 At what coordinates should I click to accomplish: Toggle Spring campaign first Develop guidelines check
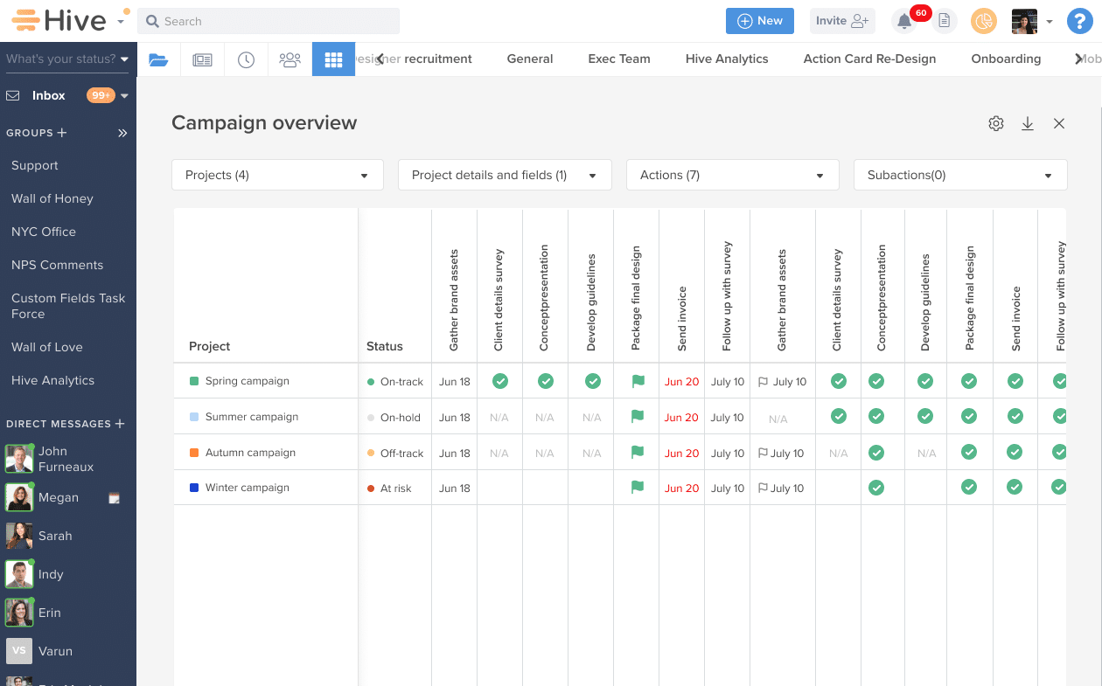(593, 381)
